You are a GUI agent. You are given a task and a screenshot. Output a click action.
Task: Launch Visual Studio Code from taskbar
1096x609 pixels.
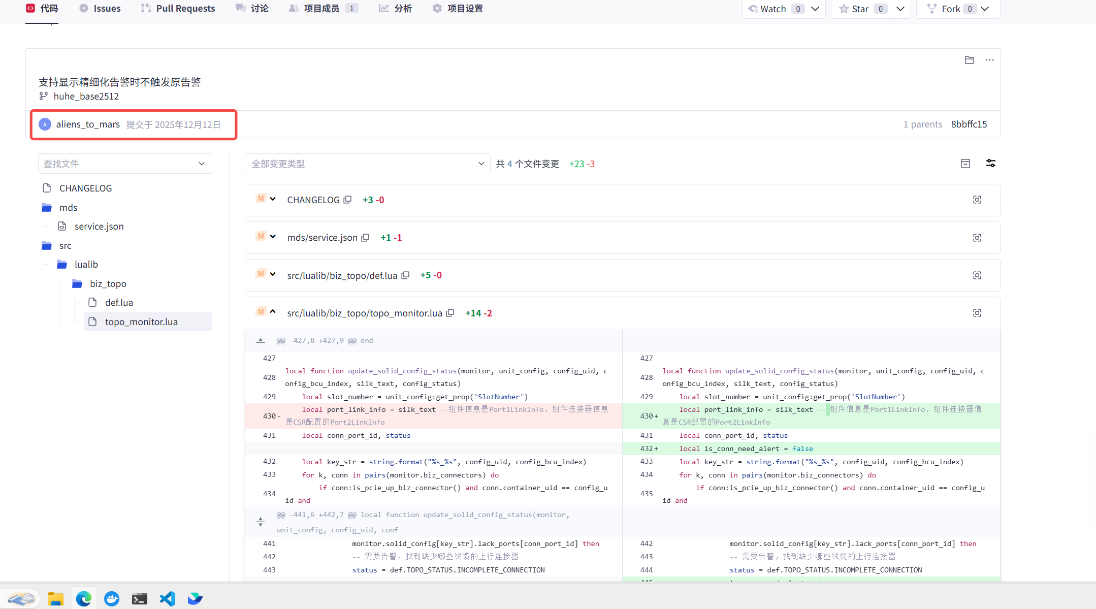click(167, 599)
